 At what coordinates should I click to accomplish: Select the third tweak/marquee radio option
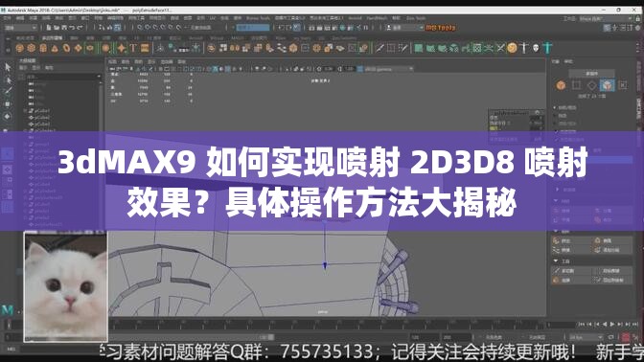pyautogui.click(x=555, y=124)
